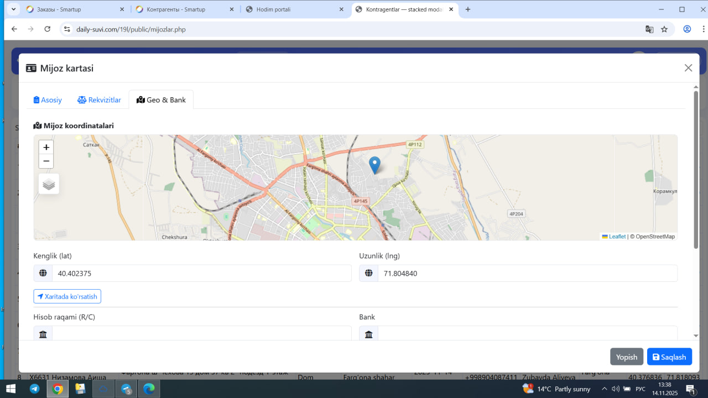Open the map layers control
This screenshot has height=398, width=708.
[49, 184]
